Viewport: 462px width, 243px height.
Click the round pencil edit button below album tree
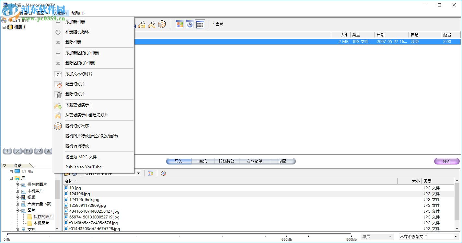tap(38, 151)
